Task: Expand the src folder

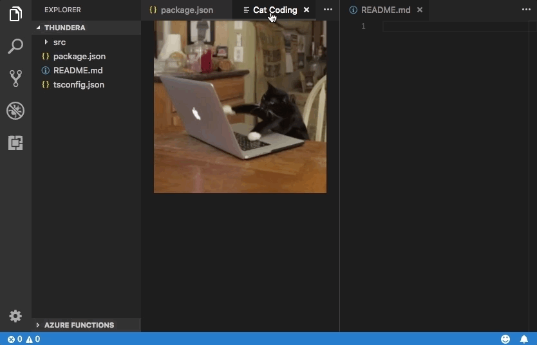Action: pos(59,42)
